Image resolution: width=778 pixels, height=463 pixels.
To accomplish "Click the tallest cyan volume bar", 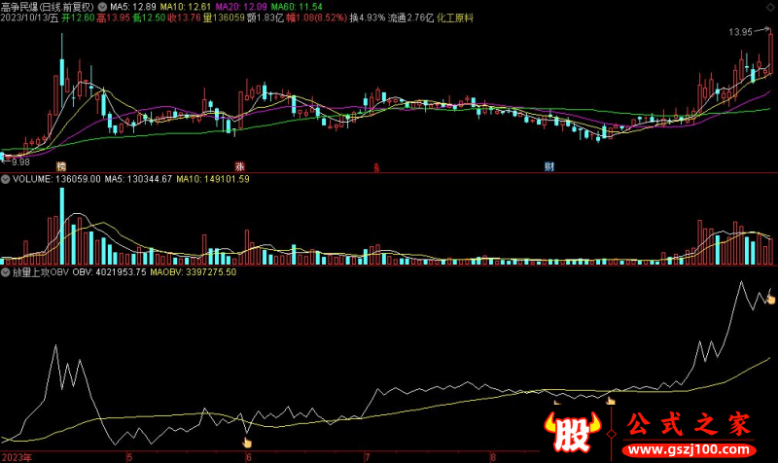I will click(x=62, y=227).
